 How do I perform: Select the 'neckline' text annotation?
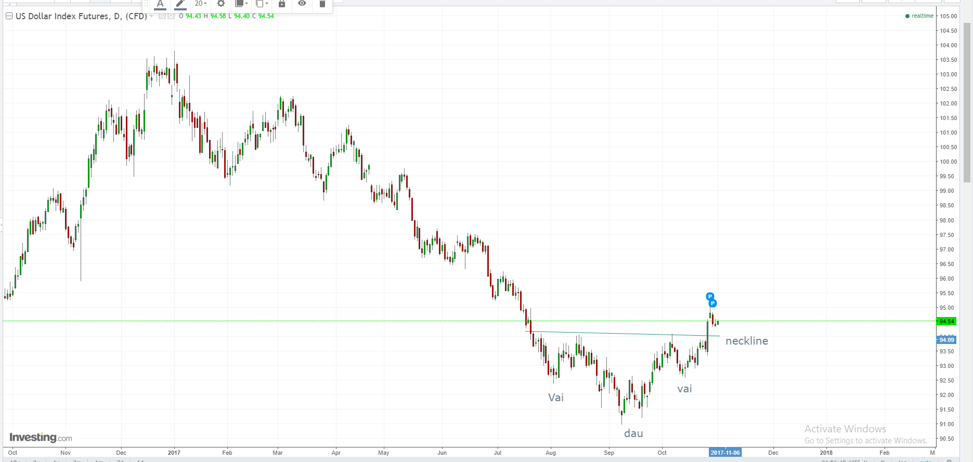click(x=746, y=341)
